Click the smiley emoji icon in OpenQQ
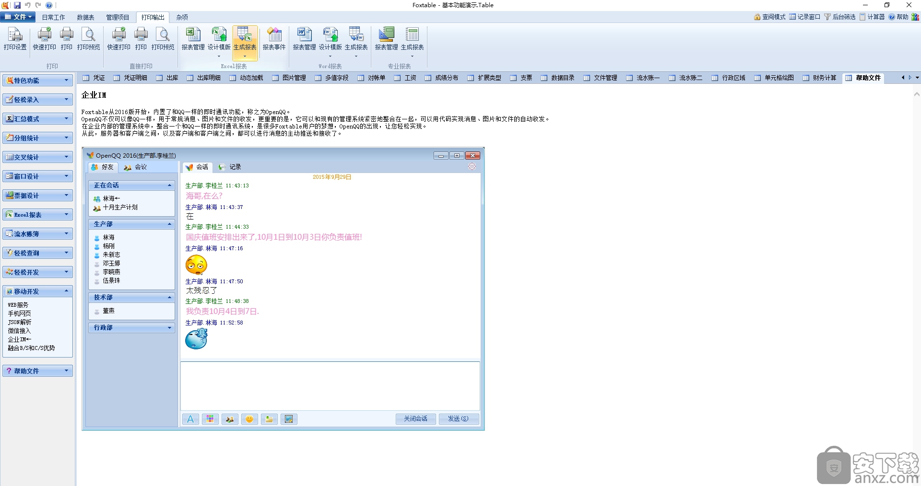 [x=249, y=419]
